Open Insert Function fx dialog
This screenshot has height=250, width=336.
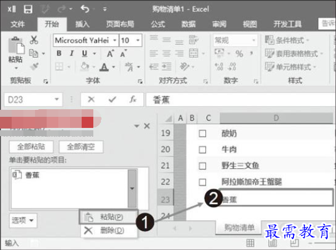[133, 99]
